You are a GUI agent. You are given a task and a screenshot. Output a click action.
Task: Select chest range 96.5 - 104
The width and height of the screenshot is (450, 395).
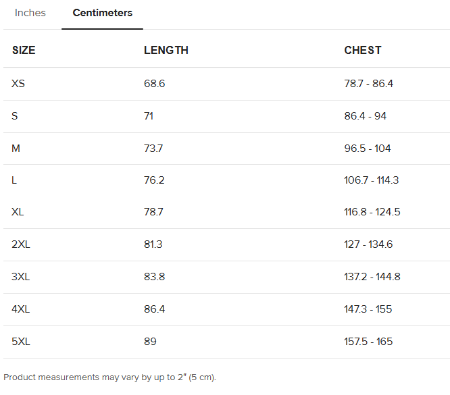click(x=368, y=149)
